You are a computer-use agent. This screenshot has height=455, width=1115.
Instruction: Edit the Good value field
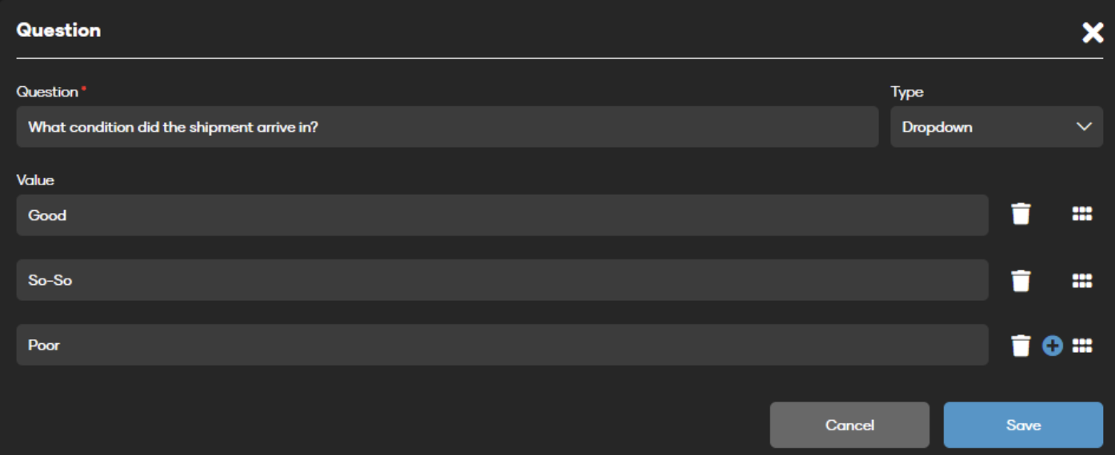[x=502, y=215]
